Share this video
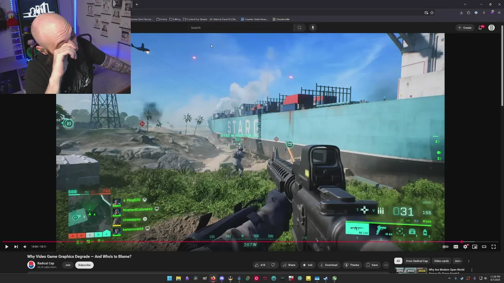Image resolution: width=504 pixels, height=283 pixels. click(x=289, y=265)
